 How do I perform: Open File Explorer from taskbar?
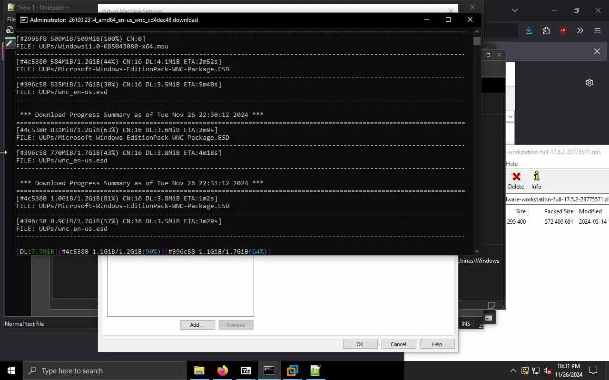point(199,370)
